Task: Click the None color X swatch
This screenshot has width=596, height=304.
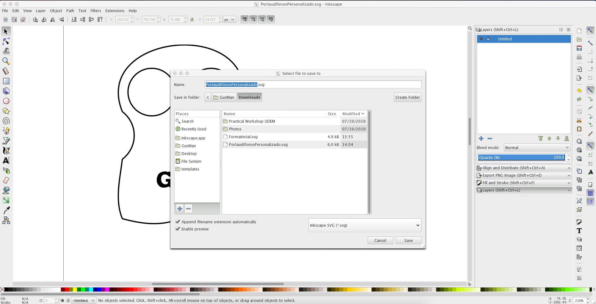Action: click(2, 289)
